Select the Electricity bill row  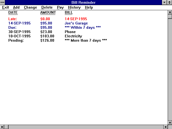[73, 36]
